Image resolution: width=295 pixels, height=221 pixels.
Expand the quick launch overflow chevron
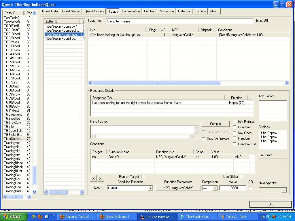(x=54, y=215)
